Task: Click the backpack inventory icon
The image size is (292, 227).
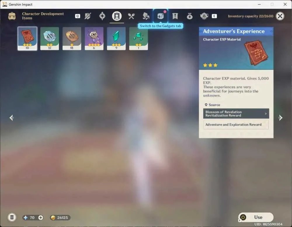Action: click(x=12, y=16)
